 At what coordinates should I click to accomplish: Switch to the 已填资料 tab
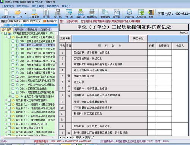45,30
